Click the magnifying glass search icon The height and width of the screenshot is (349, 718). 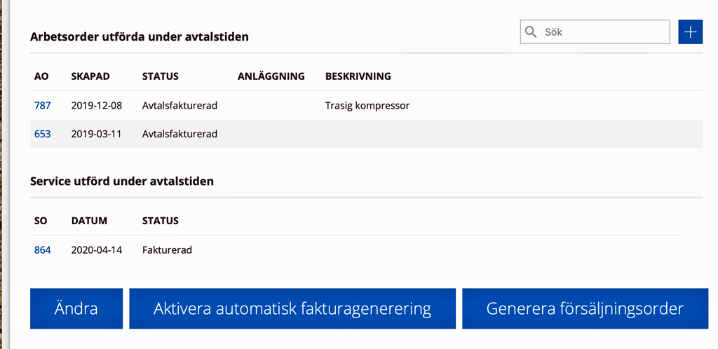pos(531,32)
